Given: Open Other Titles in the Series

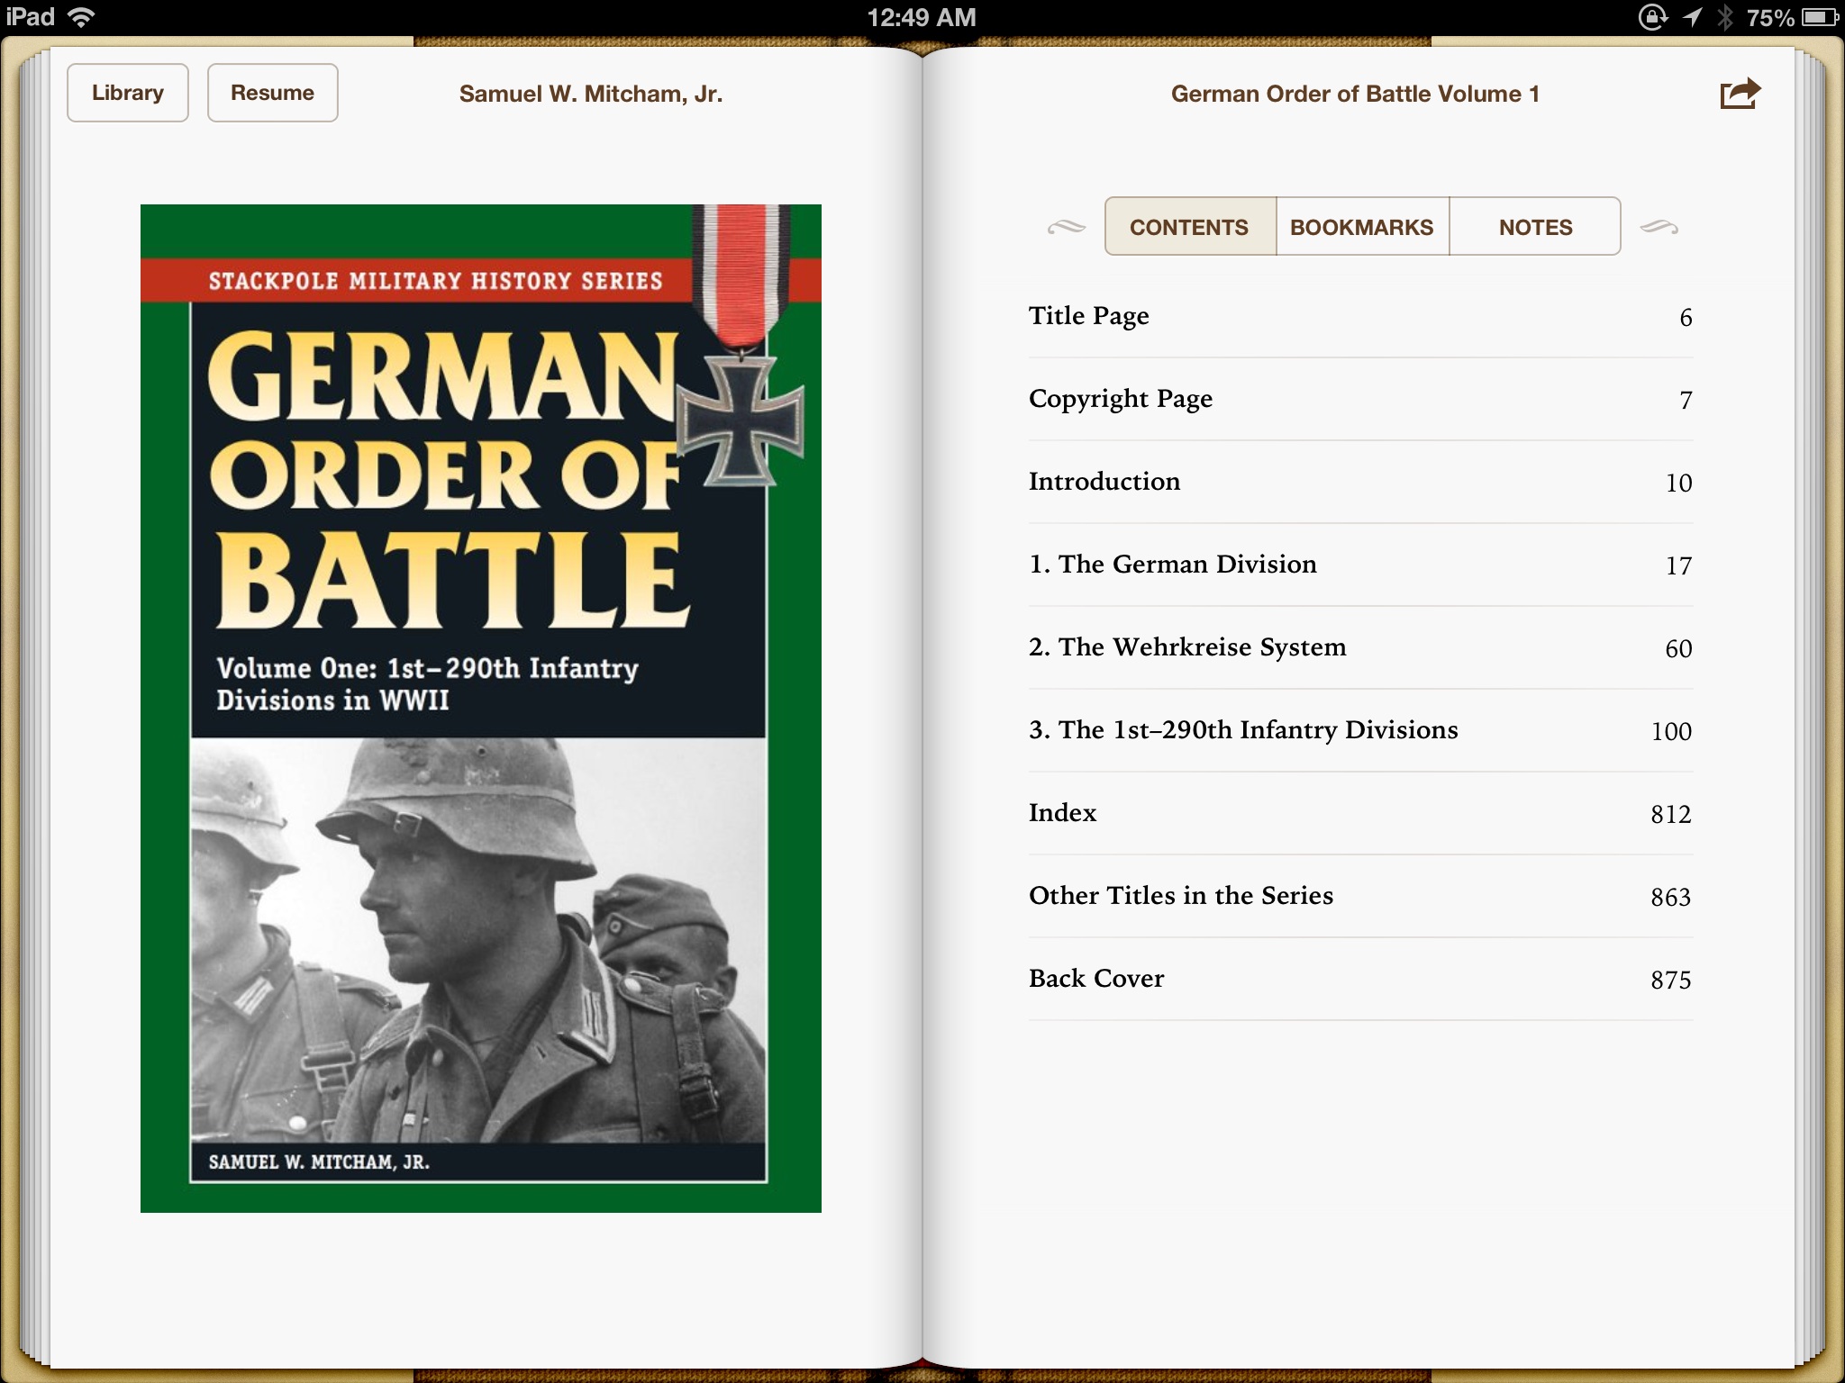Looking at the screenshot, I should pos(1360,896).
